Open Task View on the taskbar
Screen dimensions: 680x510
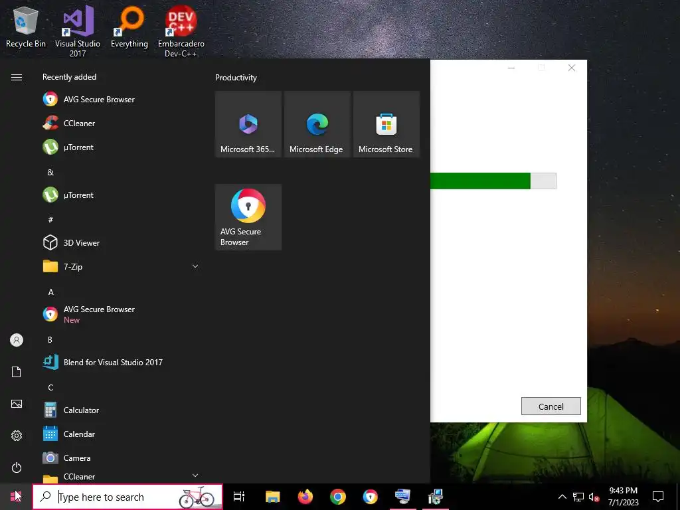[239, 497]
